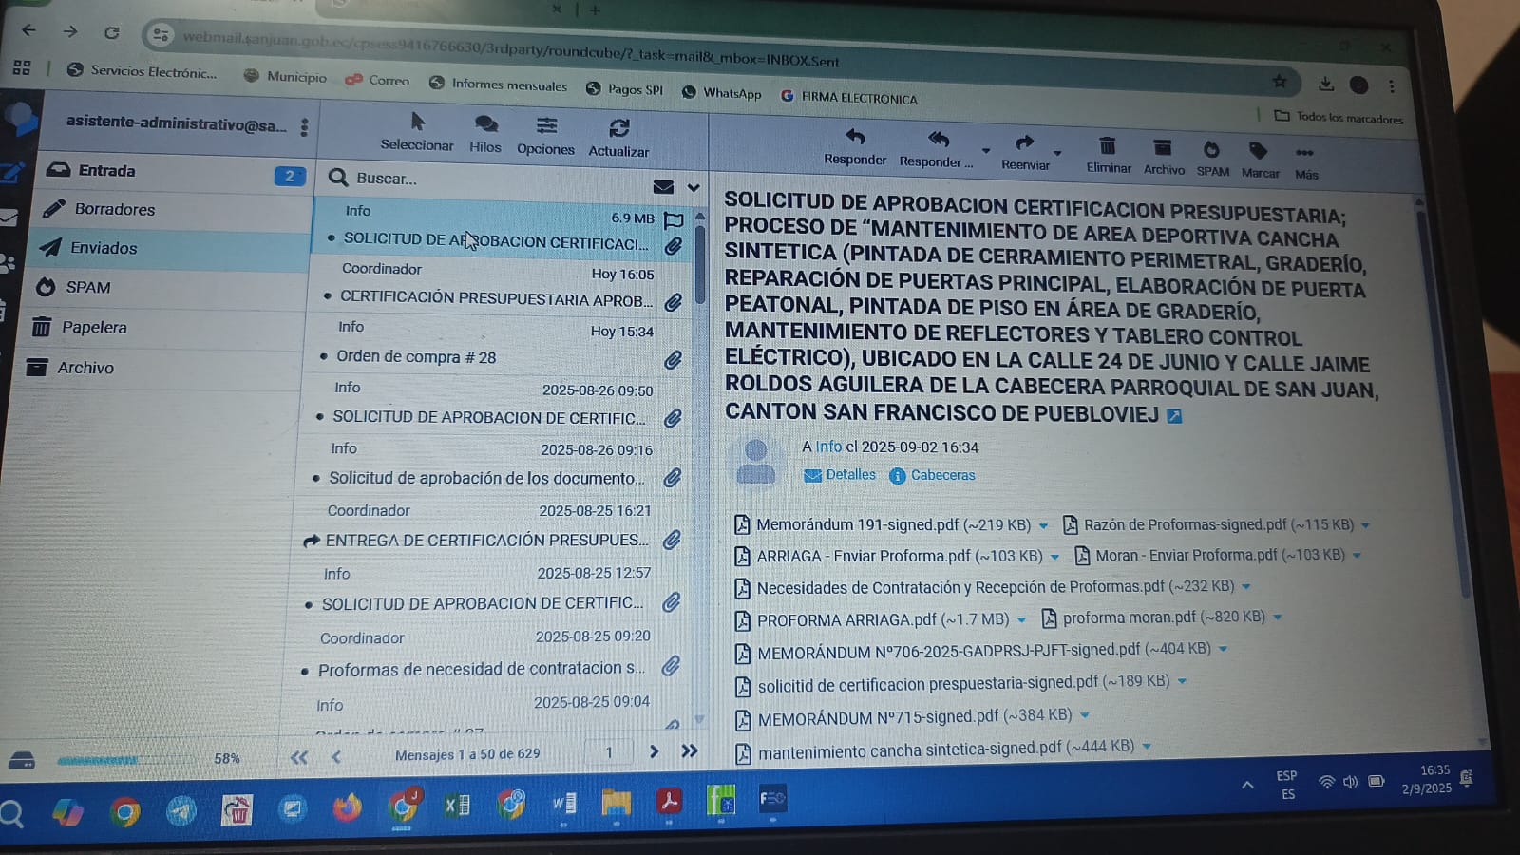Viewport: 1520px width, 855px height.
Task: Click the Responder reply icon
Action: click(x=854, y=139)
